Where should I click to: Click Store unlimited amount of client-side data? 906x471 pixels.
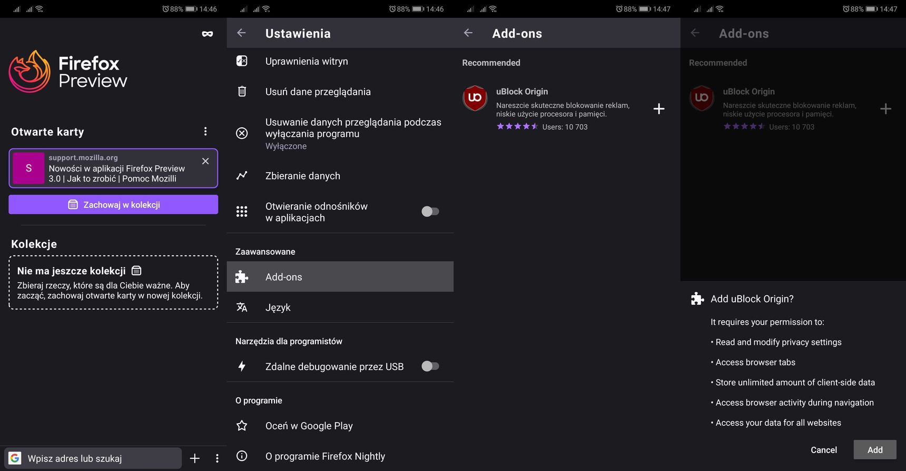795,383
